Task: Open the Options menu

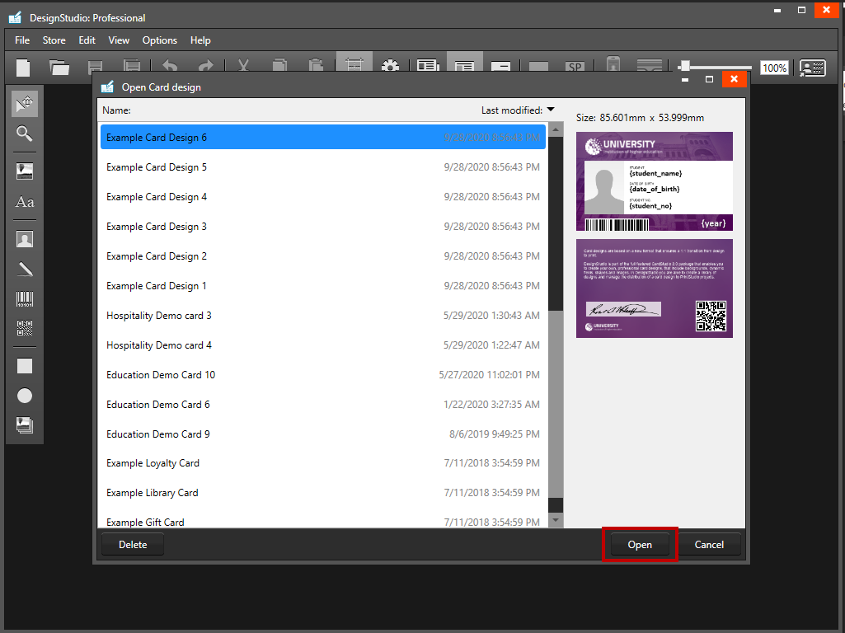Action: pyautogui.click(x=159, y=40)
